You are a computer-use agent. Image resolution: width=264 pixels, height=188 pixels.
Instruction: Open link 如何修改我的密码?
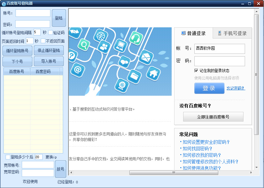(201, 155)
